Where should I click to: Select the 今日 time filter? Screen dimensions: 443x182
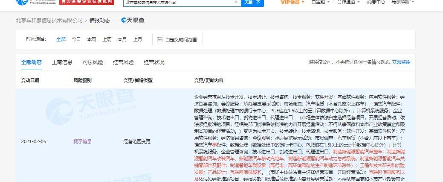pos(76,39)
